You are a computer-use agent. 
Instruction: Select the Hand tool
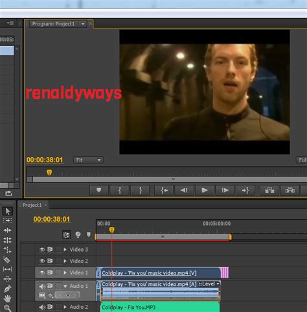[x=8, y=298]
